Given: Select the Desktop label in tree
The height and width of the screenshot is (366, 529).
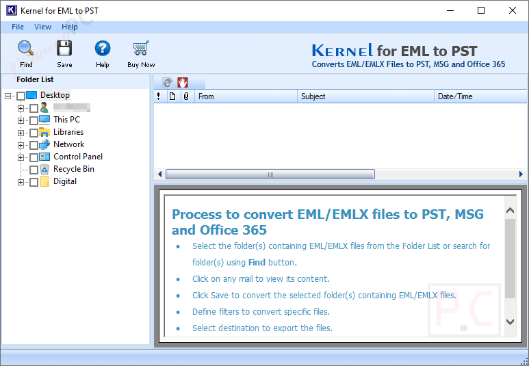Looking at the screenshot, I should (55, 95).
